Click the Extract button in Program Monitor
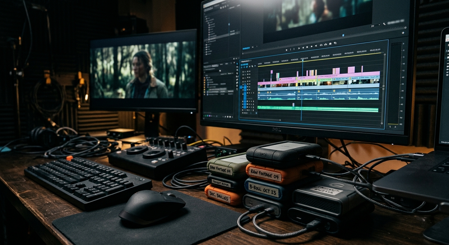 (x=326, y=45)
